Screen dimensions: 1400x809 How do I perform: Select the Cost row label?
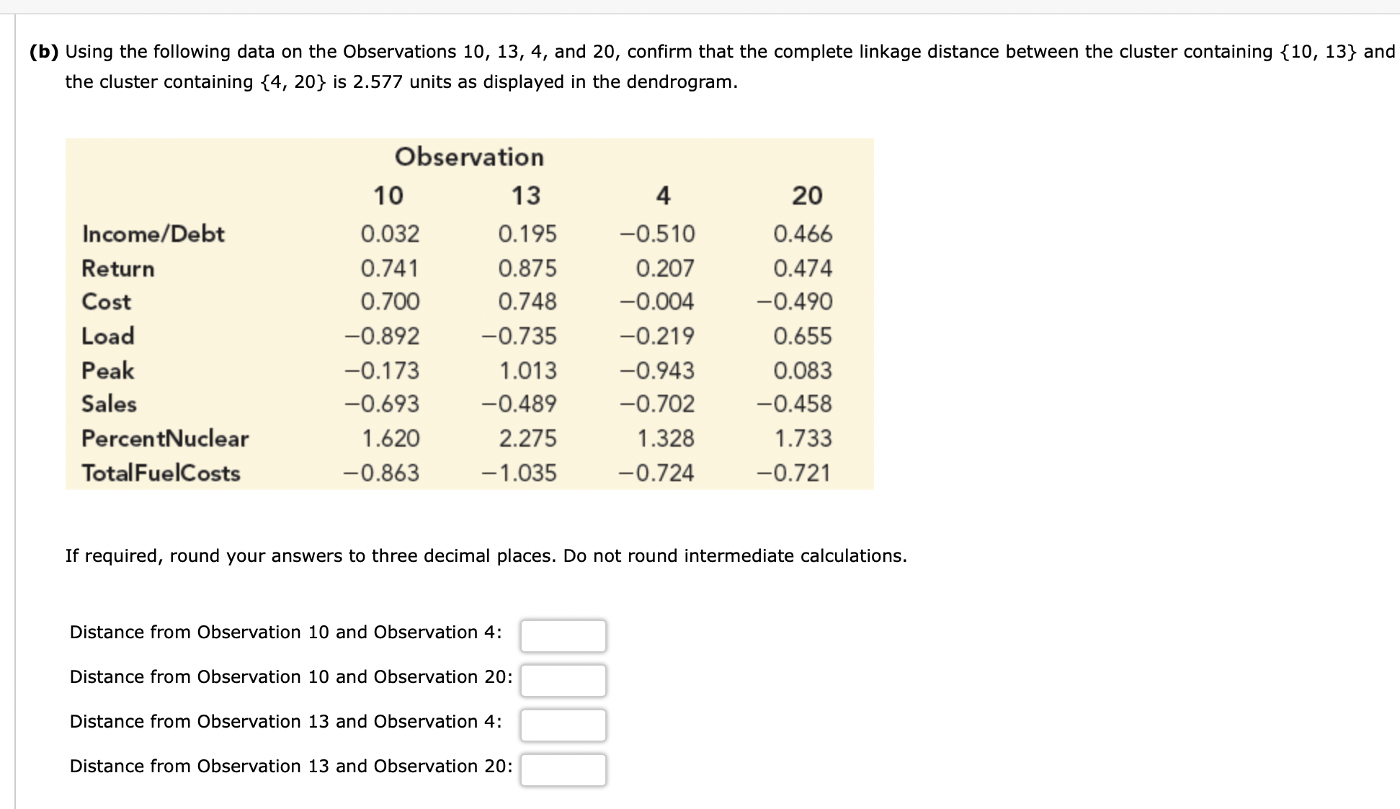pos(105,302)
